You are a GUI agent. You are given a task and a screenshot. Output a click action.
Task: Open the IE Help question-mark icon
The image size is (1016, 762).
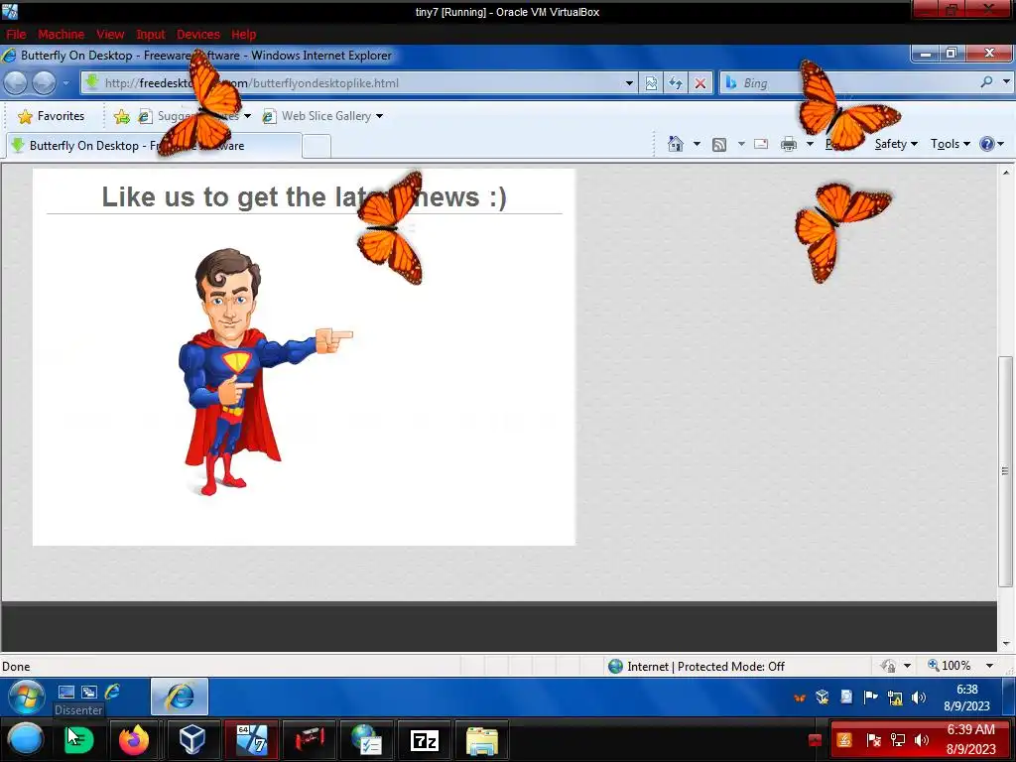pos(987,144)
